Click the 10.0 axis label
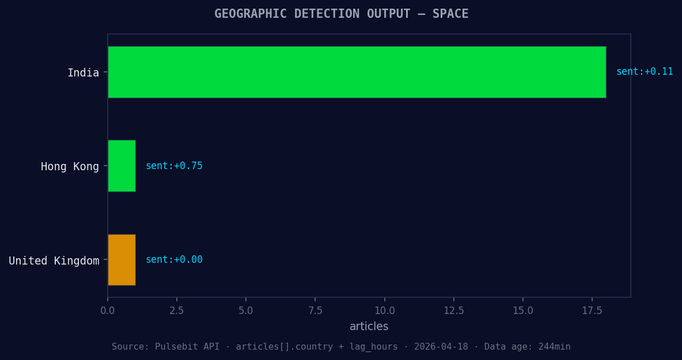 385,309
